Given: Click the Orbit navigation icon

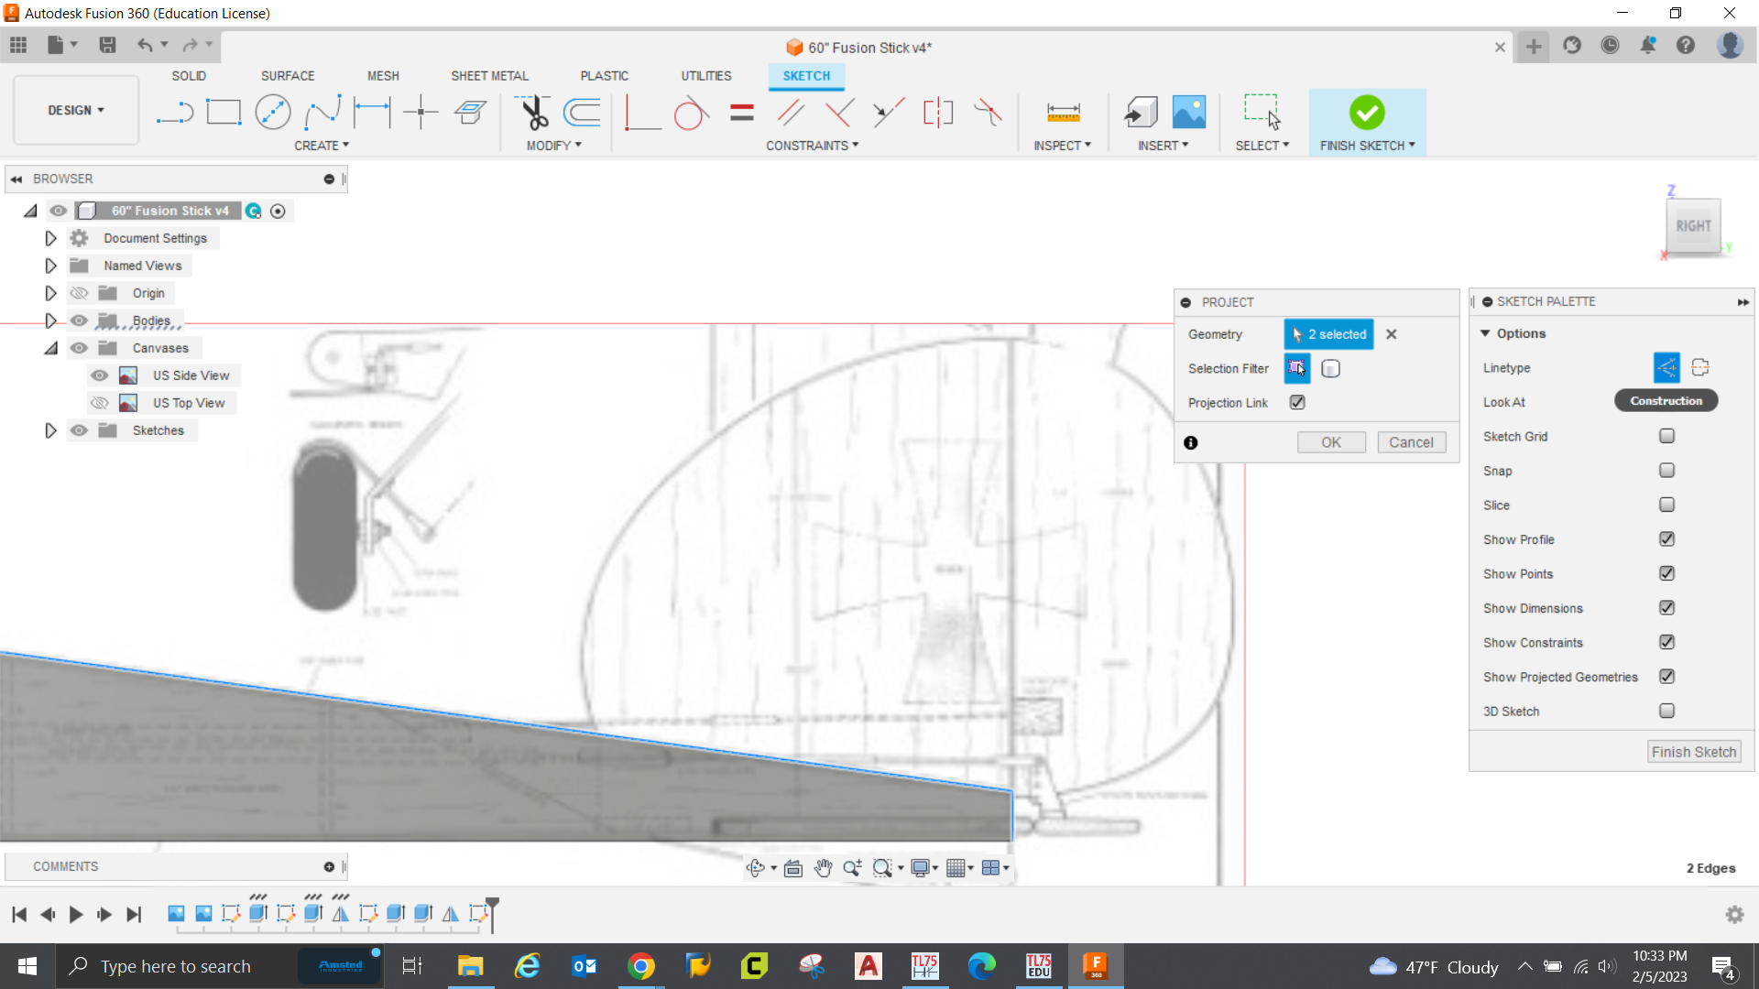Looking at the screenshot, I should tap(755, 868).
